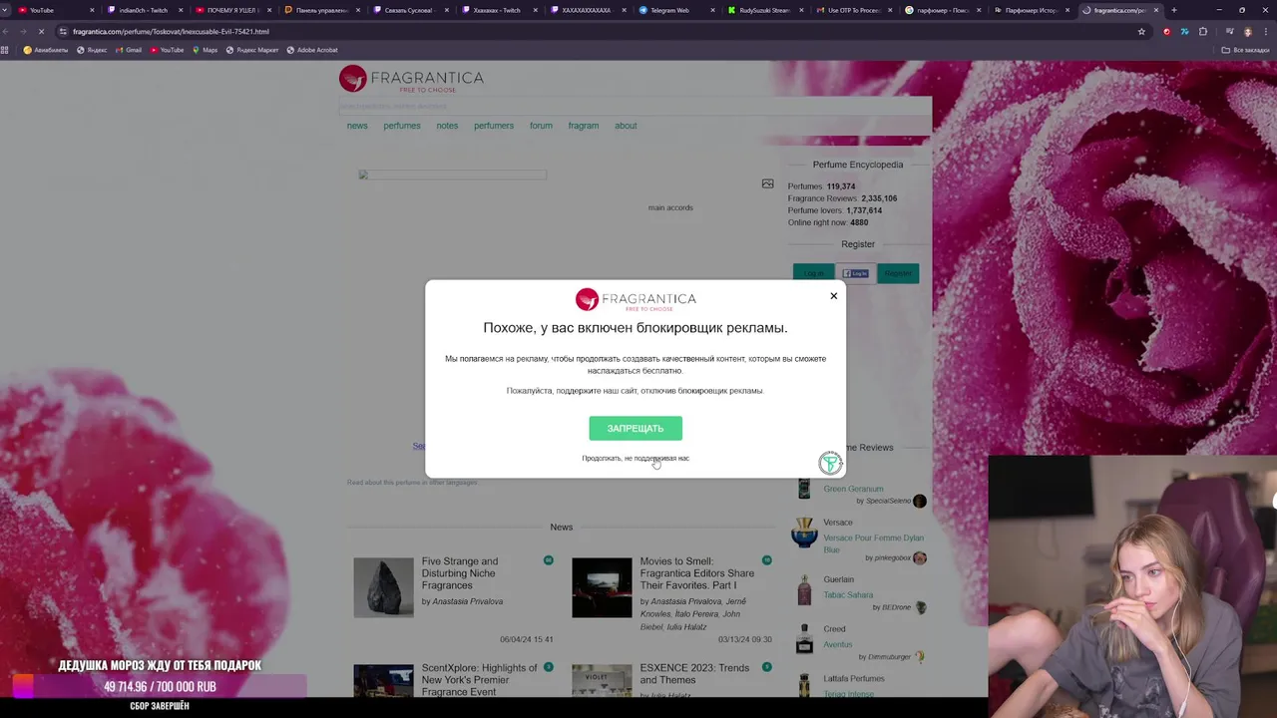Click the ESXENCE 2023 article thumbnail
Image resolution: width=1277 pixels, height=718 pixels.
602,681
